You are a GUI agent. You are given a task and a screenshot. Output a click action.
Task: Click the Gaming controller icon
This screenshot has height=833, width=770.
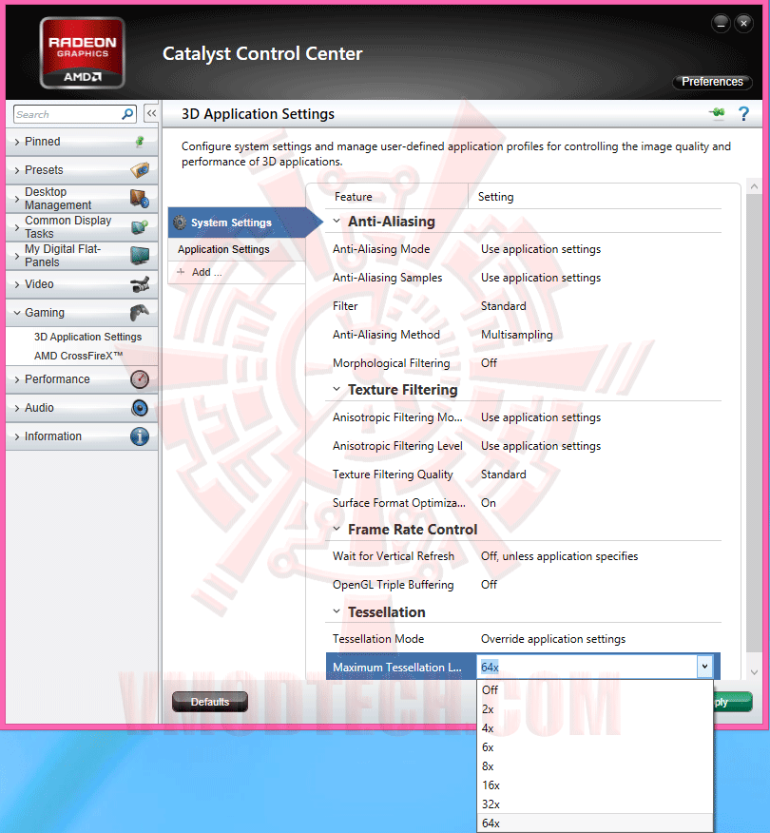pyautogui.click(x=140, y=312)
